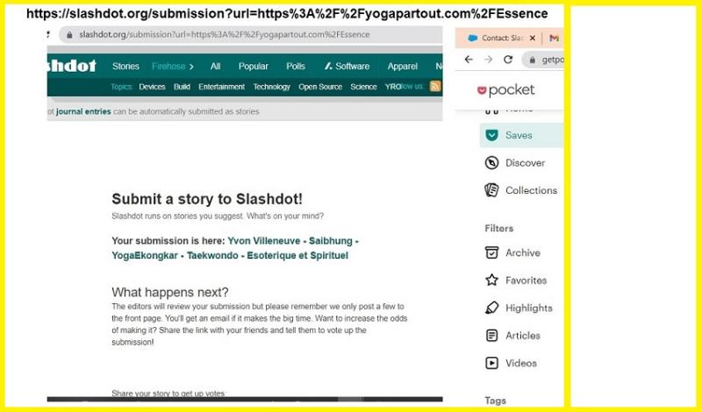The height and width of the screenshot is (412, 702).
Task: Open the Stories menu on Slashdot
Action: tap(125, 67)
